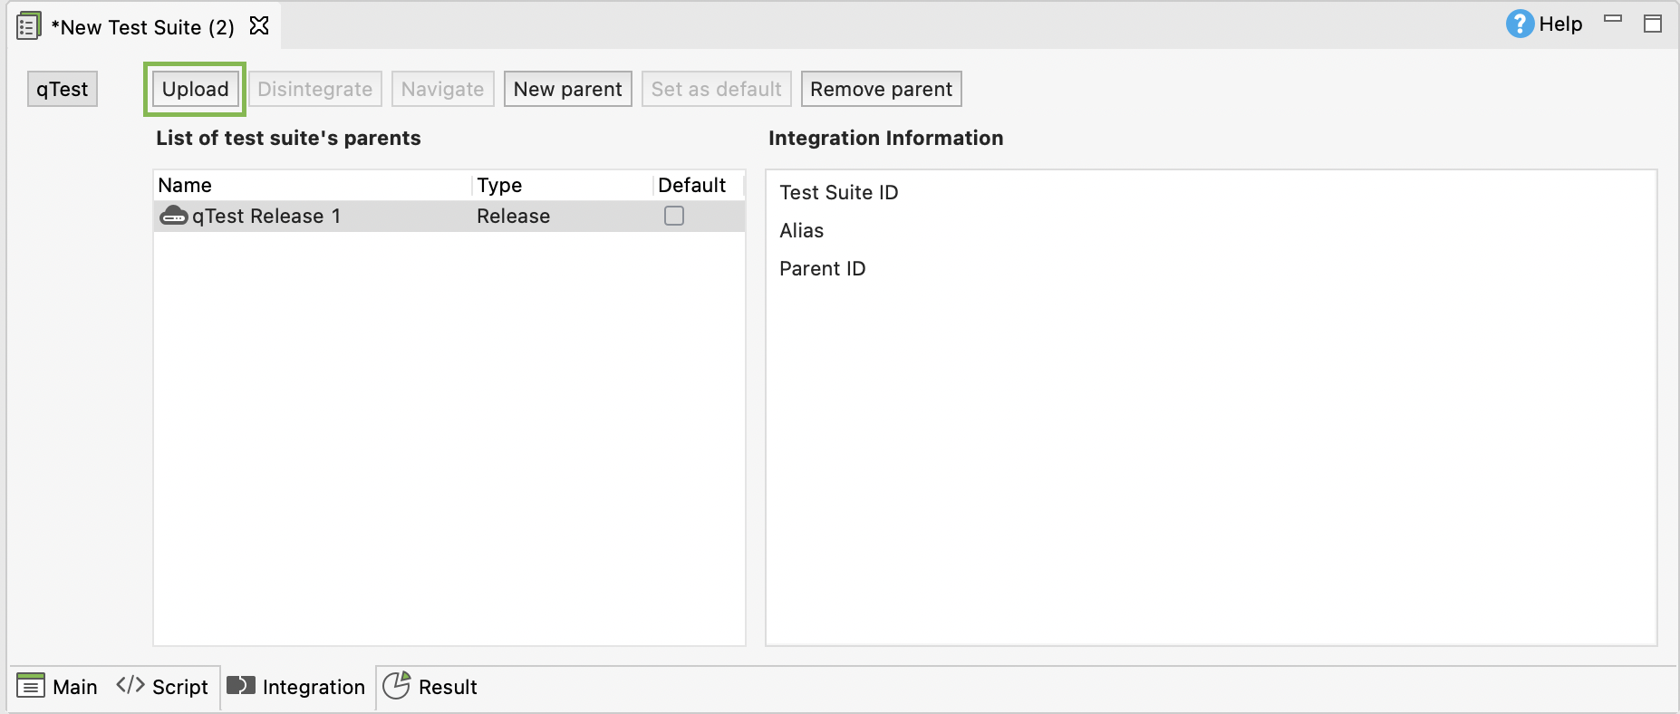
Task: Click the Type column header
Action: pos(499,186)
